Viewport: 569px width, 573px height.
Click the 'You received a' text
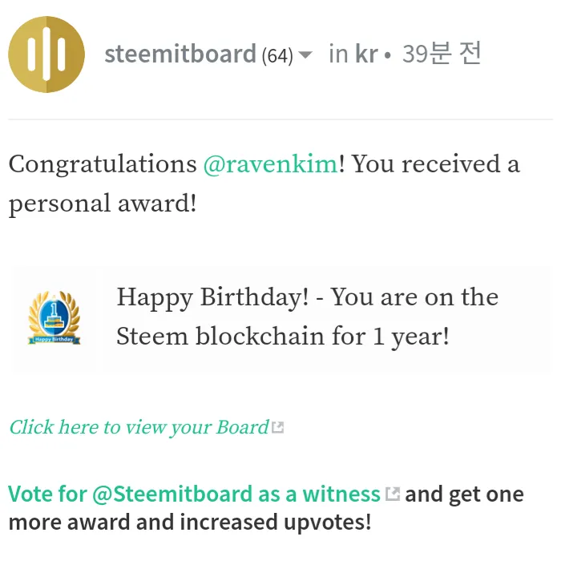coord(436,164)
